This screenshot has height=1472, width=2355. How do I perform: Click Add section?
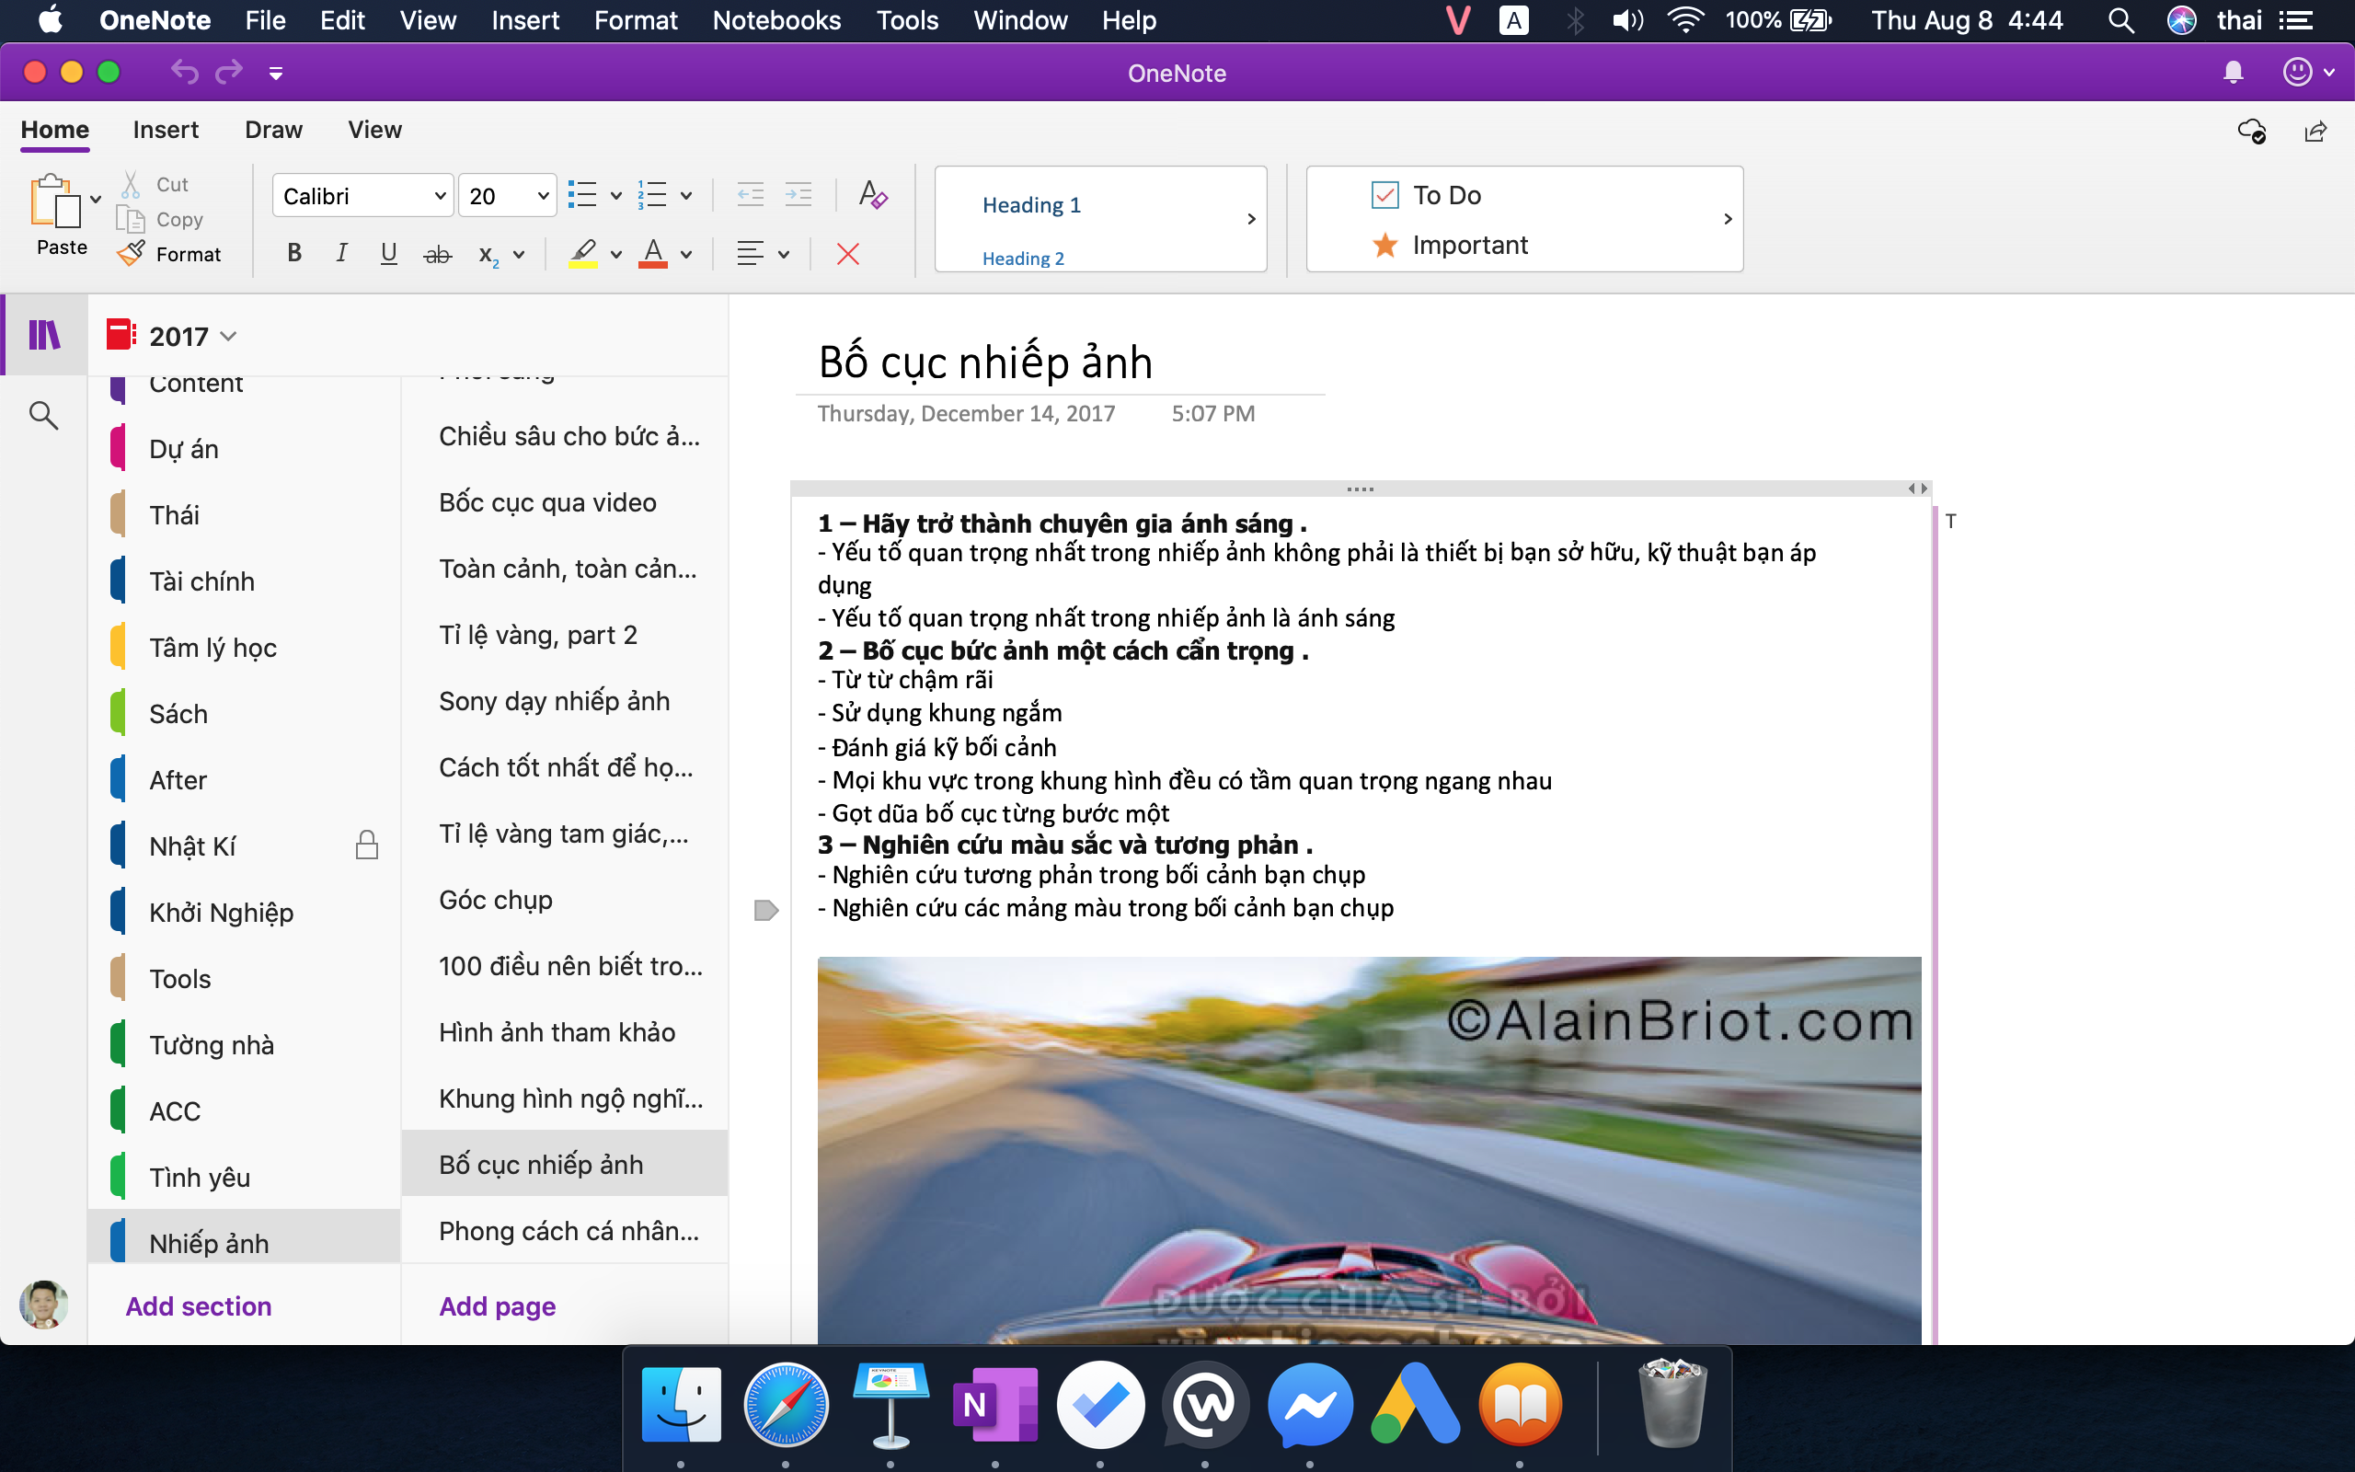click(199, 1305)
